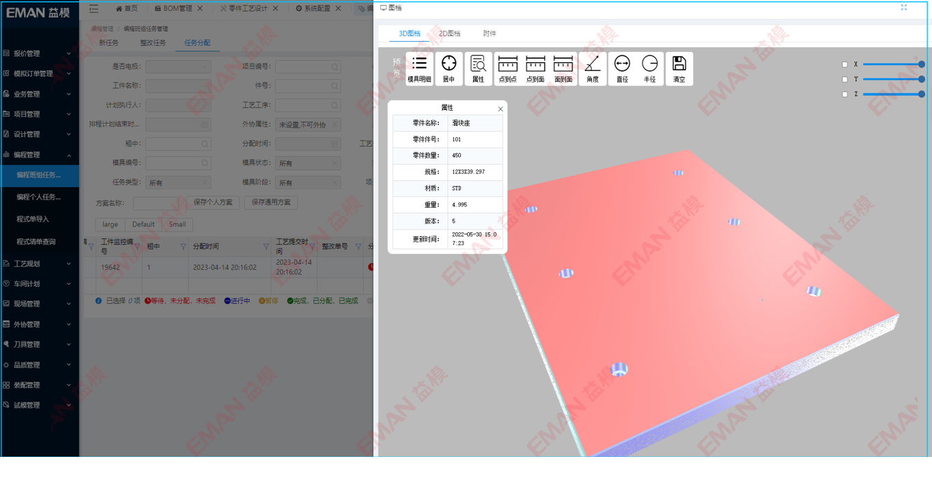Activate the 角度 angle measurement tool

coord(593,69)
